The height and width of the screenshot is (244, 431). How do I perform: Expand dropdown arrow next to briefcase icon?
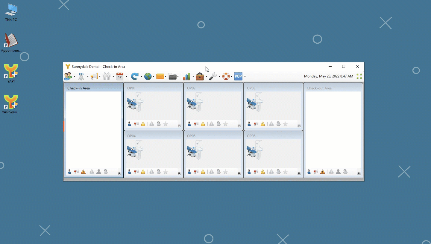(206, 77)
